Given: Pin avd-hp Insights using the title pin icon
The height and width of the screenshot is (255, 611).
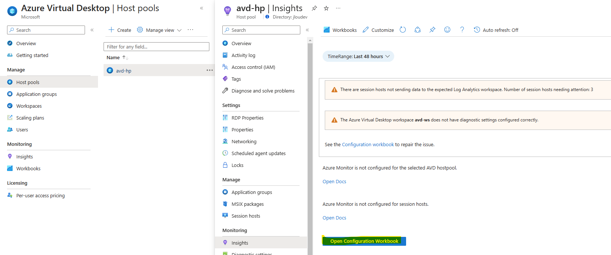Looking at the screenshot, I should click(314, 8).
